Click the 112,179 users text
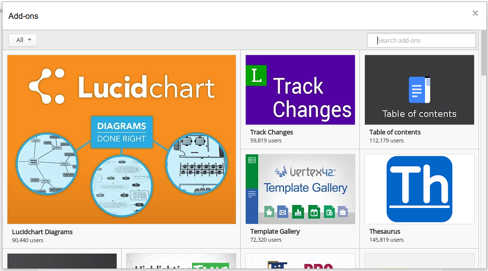Image resolution: width=488 pixels, height=271 pixels. coord(386,140)
